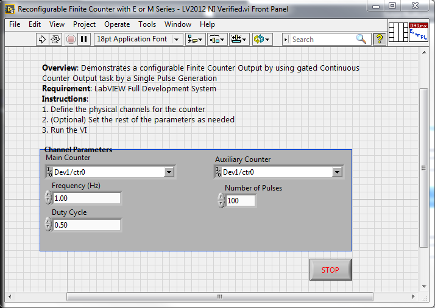Click the Pause button in the toolbar
435x308 pixels.
click(x=84, y=40)
